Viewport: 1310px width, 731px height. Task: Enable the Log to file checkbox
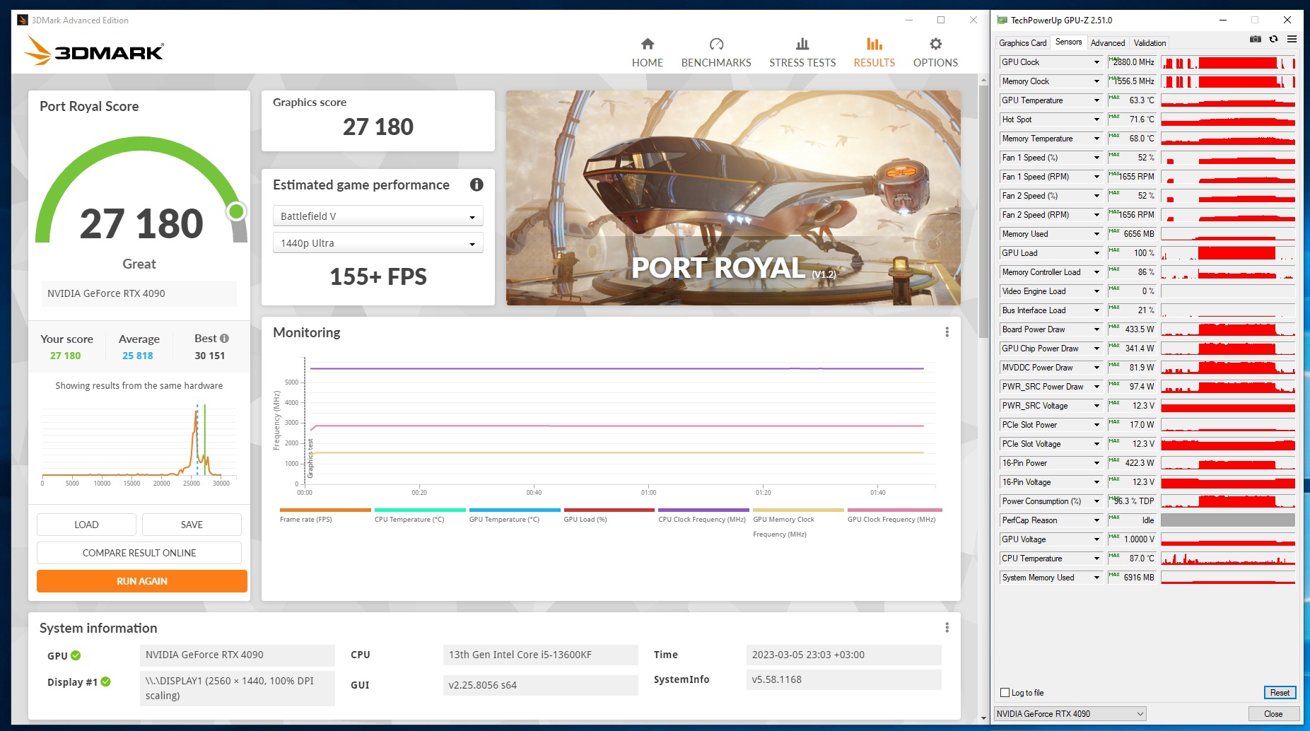pos(1005,693)
